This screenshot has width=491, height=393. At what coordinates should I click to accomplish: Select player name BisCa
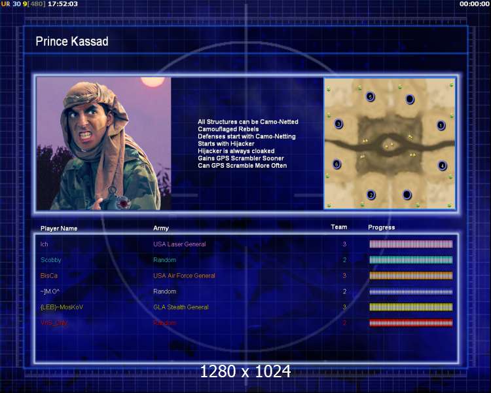(49, 276)
